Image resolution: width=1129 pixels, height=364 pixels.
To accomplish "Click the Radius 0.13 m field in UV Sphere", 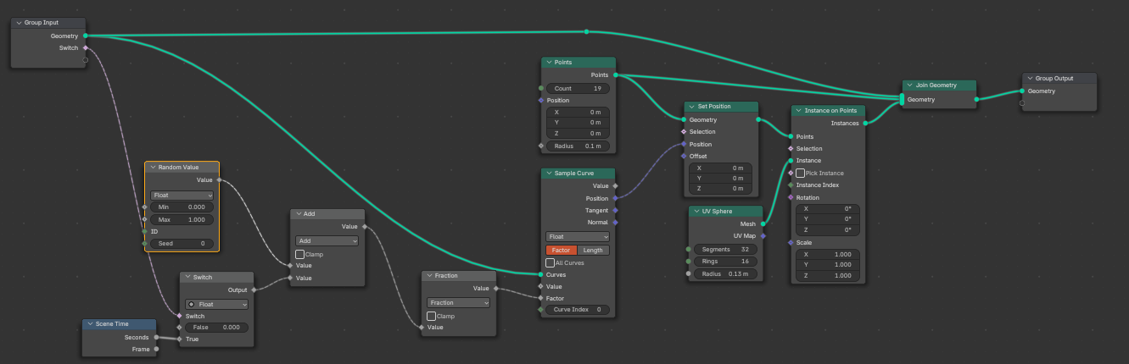I will pyautogui.click(x=725, y=274).
